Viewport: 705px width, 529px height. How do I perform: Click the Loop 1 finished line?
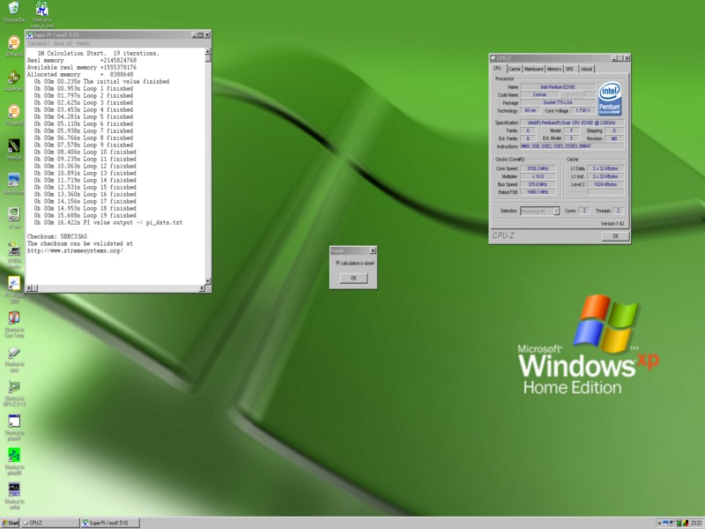84,89
